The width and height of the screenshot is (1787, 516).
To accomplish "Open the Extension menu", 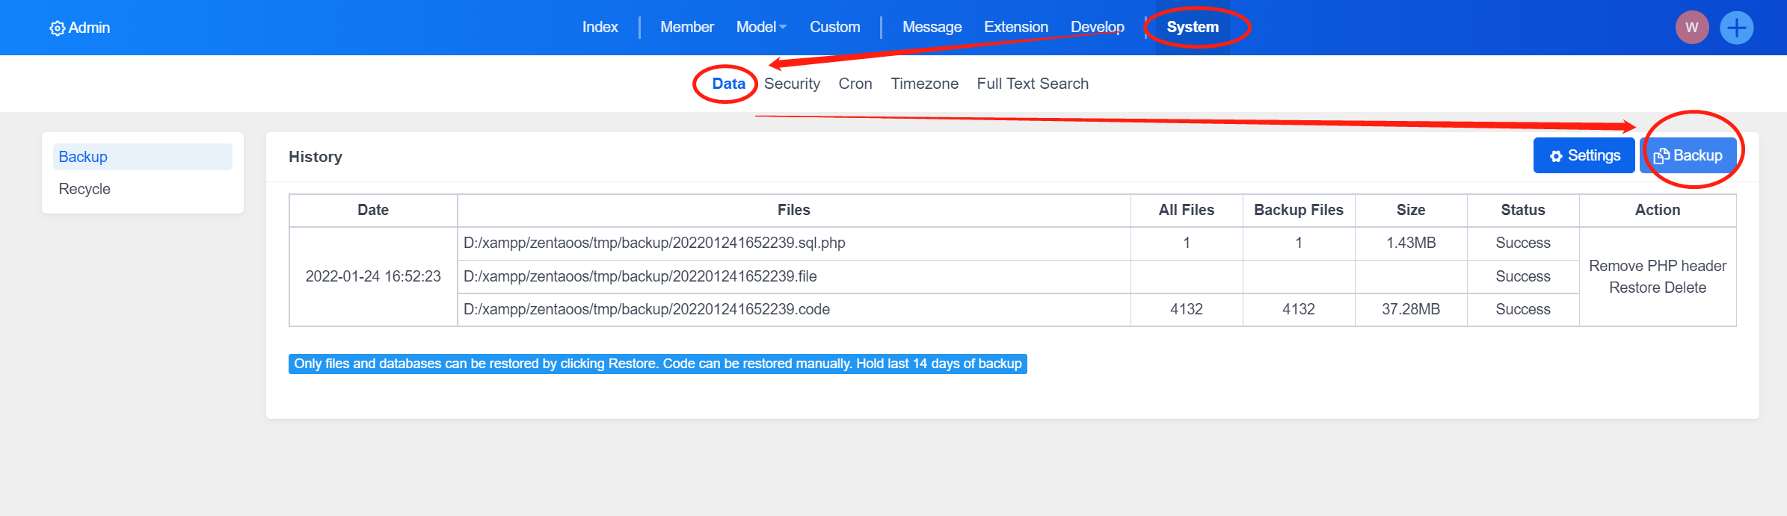I will point(1015,27).
